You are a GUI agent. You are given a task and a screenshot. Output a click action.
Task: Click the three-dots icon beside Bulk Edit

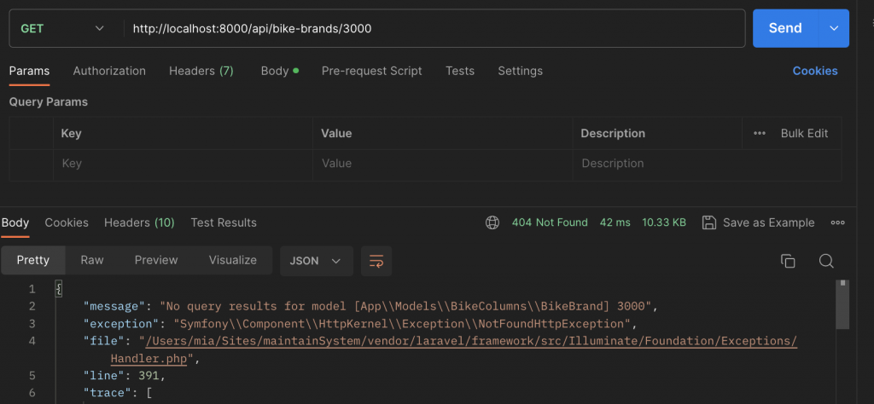[760, 133]
